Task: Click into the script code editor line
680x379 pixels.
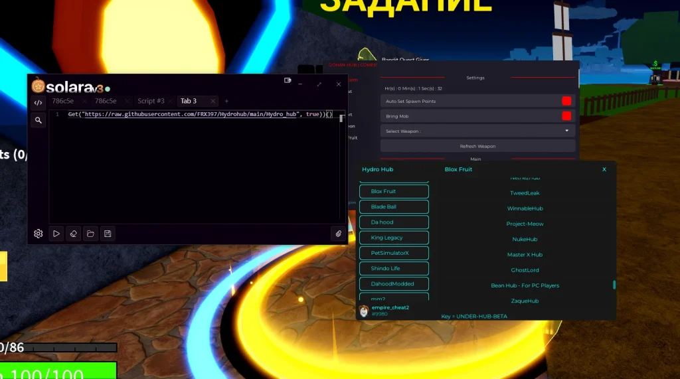Action: pyautogui.click(x=199, y=115)
